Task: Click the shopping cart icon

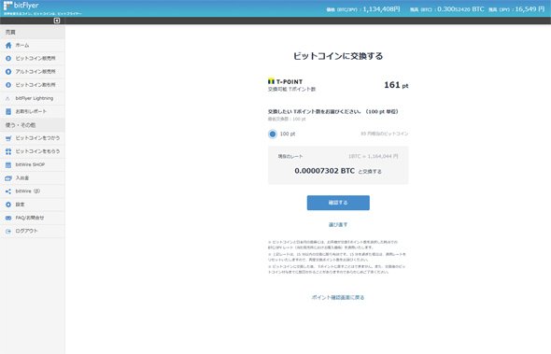Action: tap(8, 138)
